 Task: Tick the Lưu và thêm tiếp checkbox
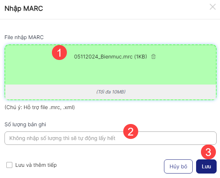[x=9, y=165]
